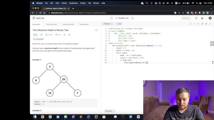Click the format code braces icon
Image resolution: width=214 pixels, height=120 pixels.
pyautogui.click(x=195, y=24)
